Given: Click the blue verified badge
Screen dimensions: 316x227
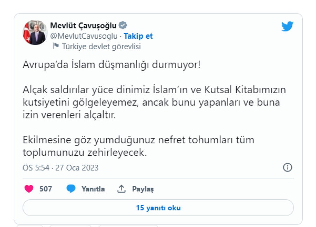Looking at the screenshot, I should (123, 25).
